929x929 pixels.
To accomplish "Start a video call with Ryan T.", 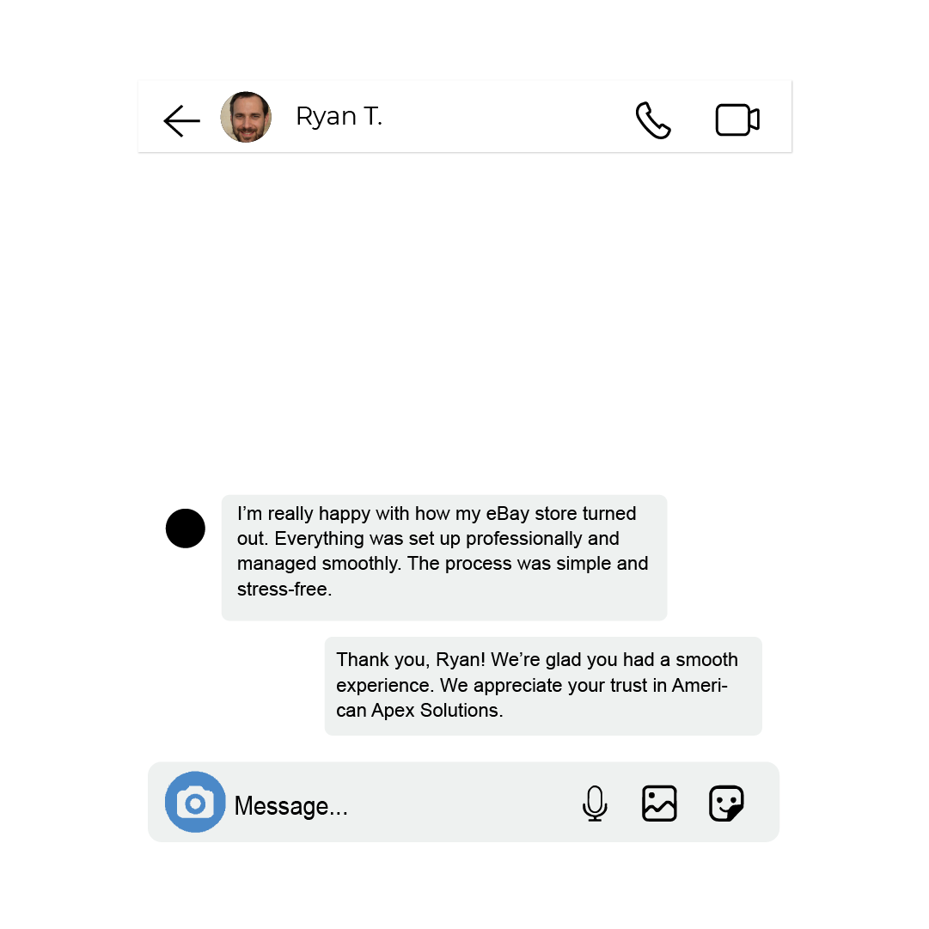I will pos(737,120).
